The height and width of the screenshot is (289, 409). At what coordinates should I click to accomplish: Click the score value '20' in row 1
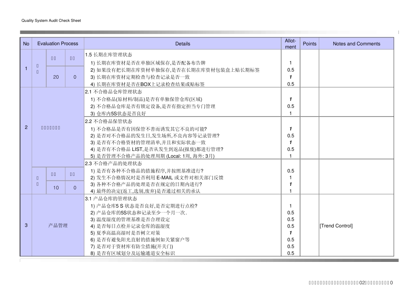click(56, 77)
